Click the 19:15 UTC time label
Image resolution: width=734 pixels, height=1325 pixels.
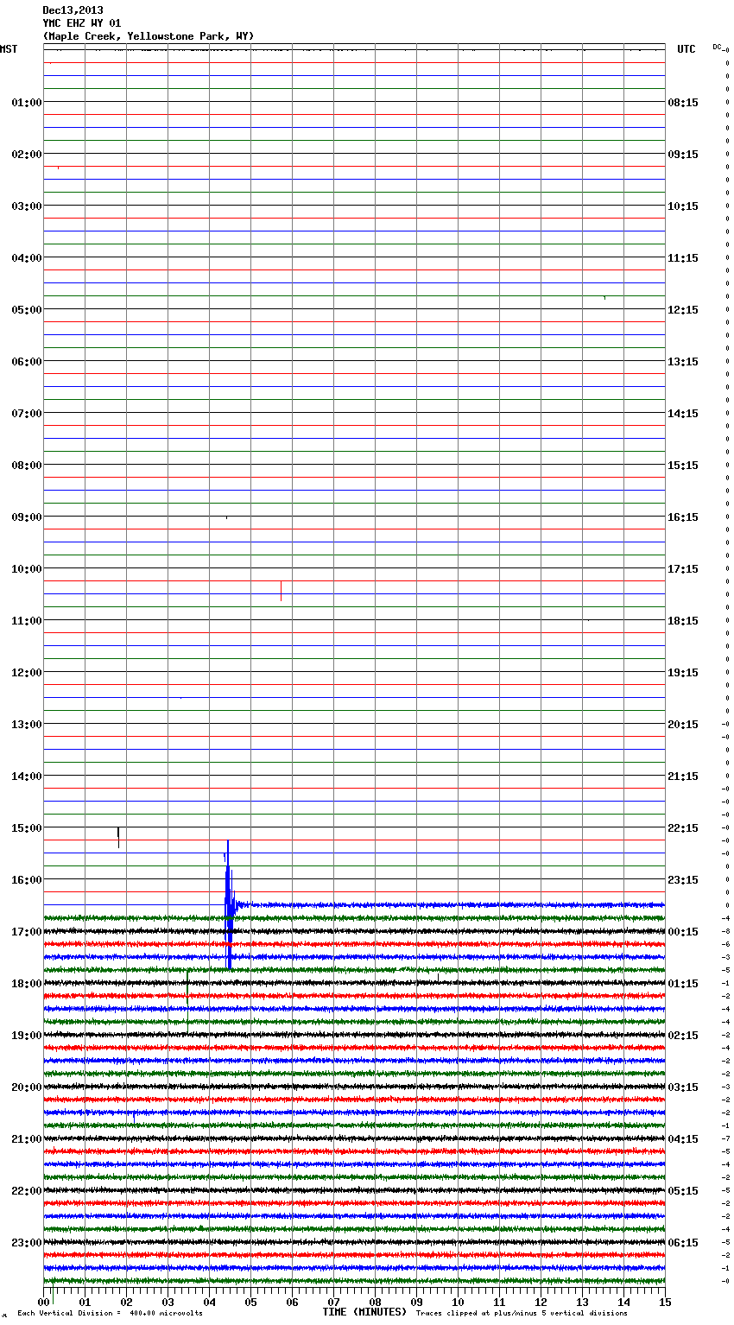[x=683, y=673]
